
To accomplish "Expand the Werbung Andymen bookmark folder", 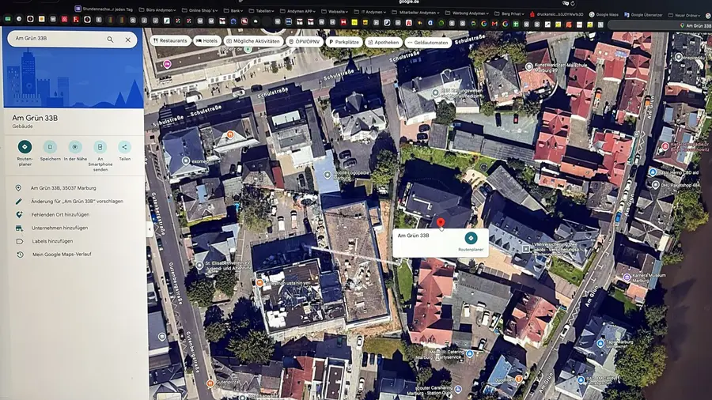I will [468, 13].
